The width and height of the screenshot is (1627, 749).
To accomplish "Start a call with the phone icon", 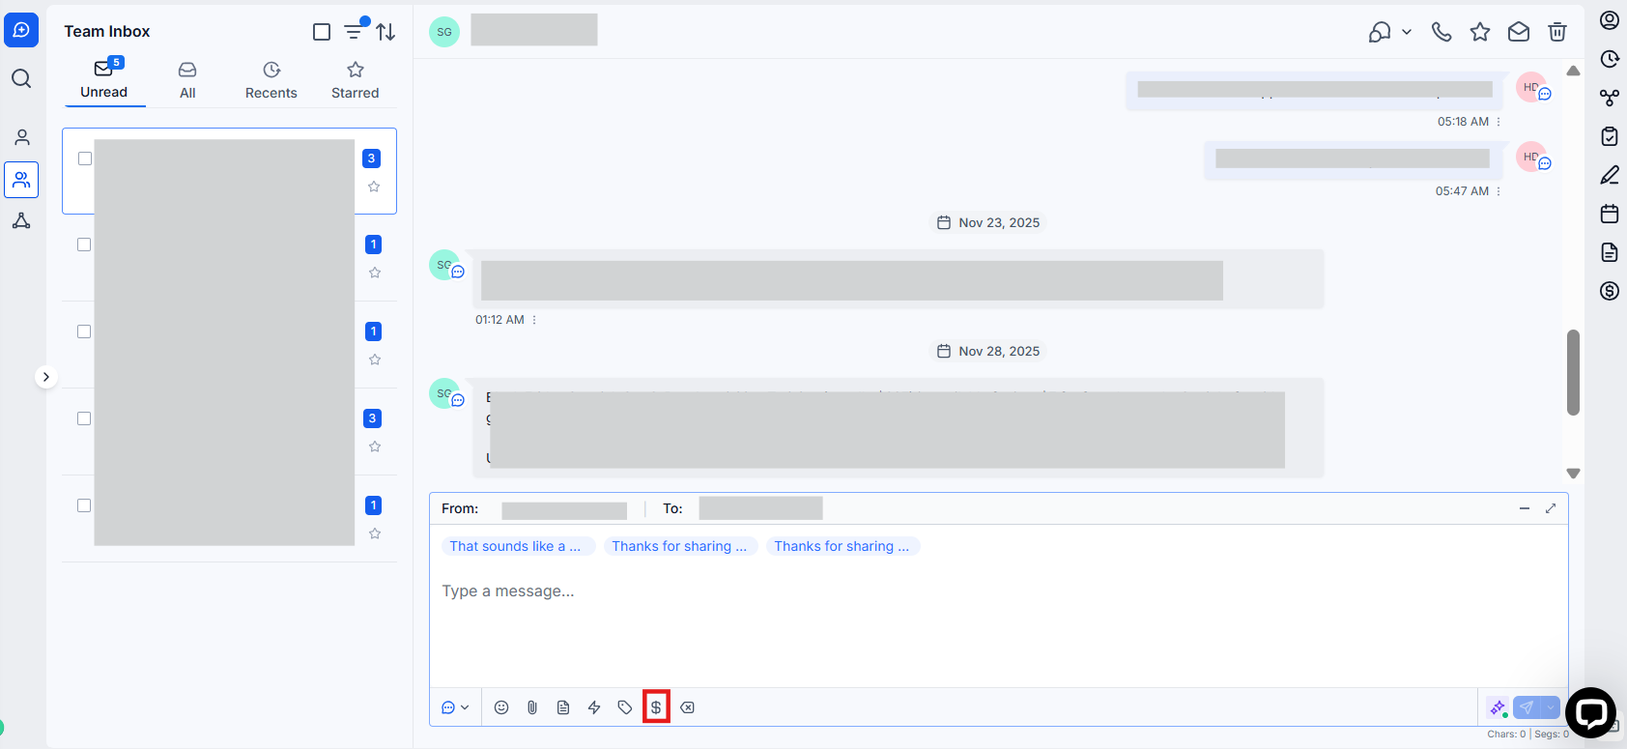I will pos(1441,32).
